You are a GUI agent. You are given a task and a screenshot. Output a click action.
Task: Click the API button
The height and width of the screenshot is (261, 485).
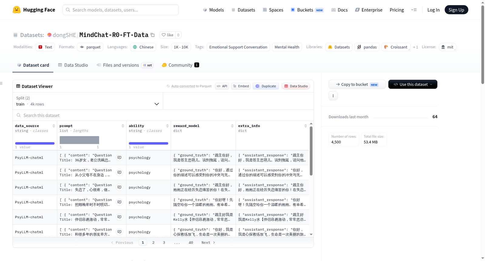pyautogui.click(x=222, y=86)
